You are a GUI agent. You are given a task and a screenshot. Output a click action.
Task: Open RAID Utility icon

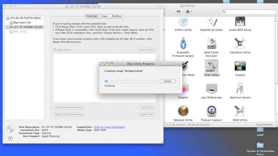tap(240, 111)
